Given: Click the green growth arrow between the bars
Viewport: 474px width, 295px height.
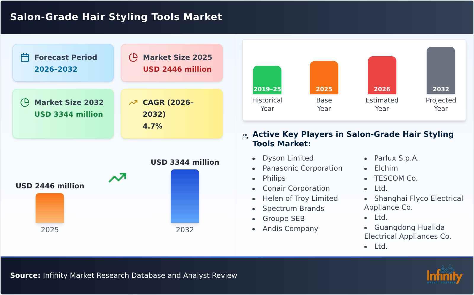Looking at the screenshot, I should point(118,177).
